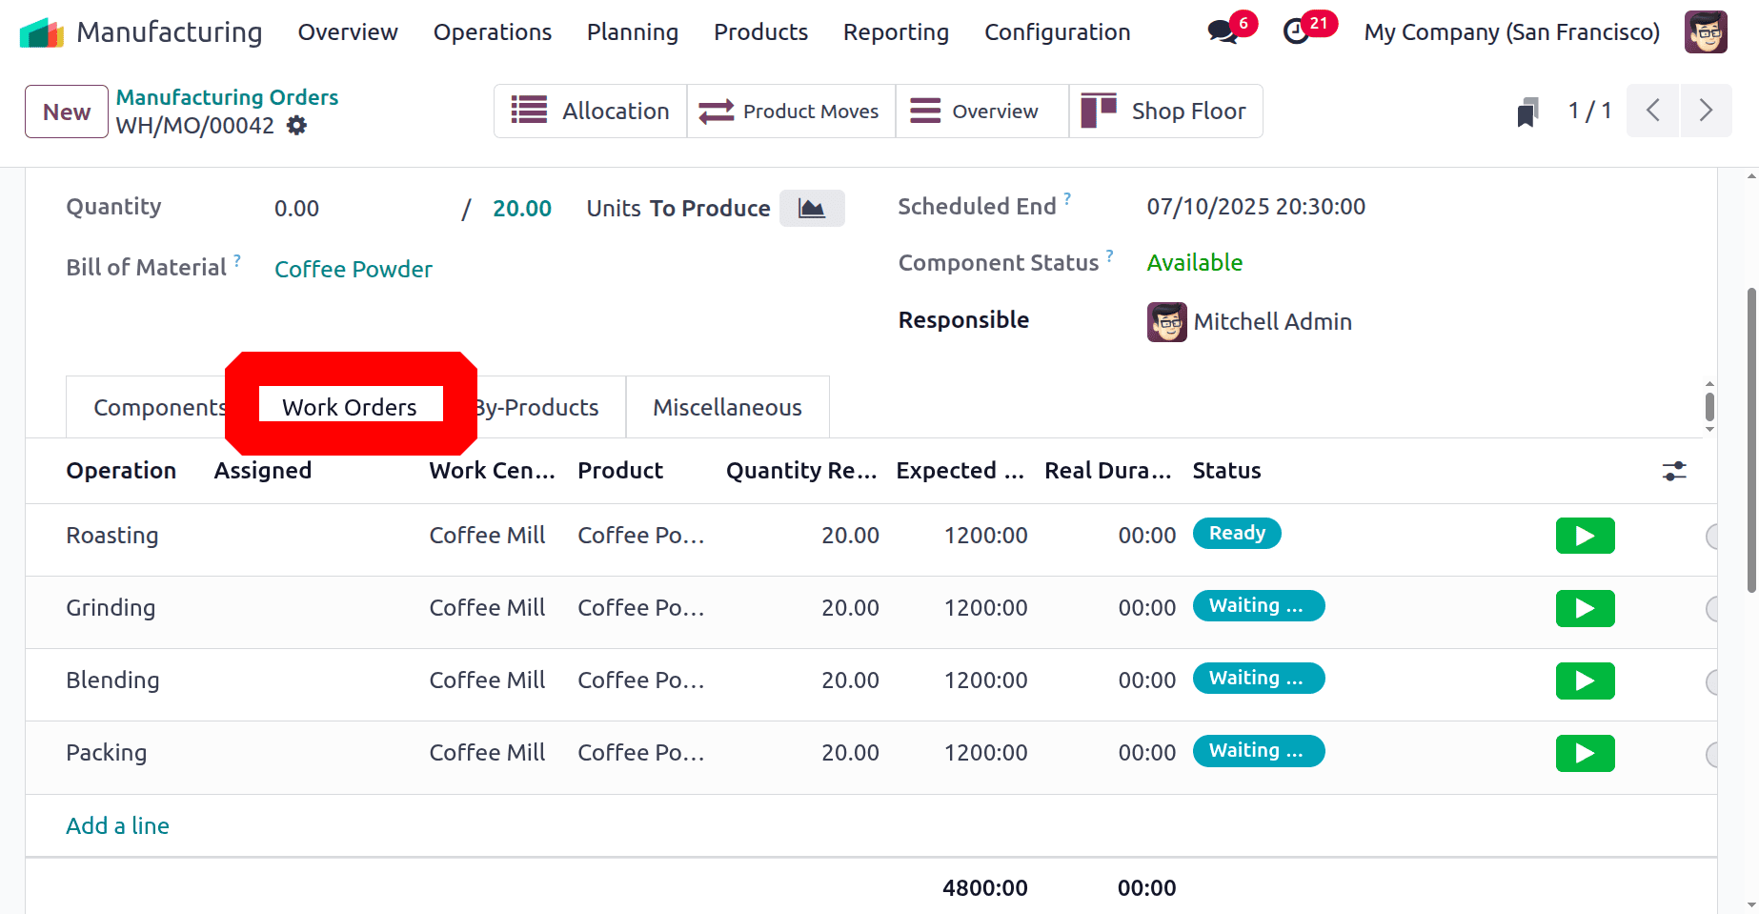Click Mitchell Admin responsible avatar
1759x914 pixels.
coord(1166,322)
